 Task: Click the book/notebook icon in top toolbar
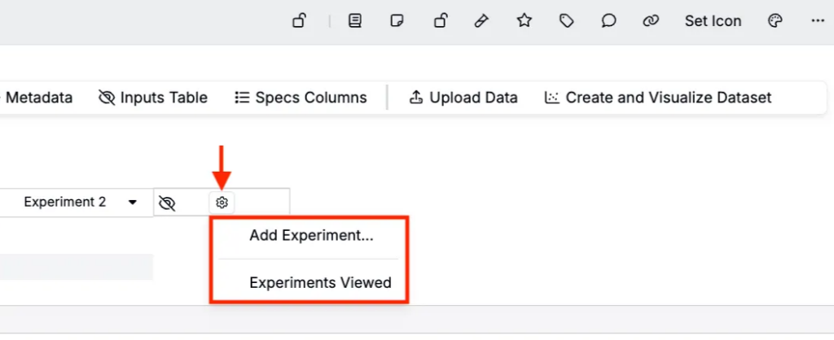coord(354,21)
